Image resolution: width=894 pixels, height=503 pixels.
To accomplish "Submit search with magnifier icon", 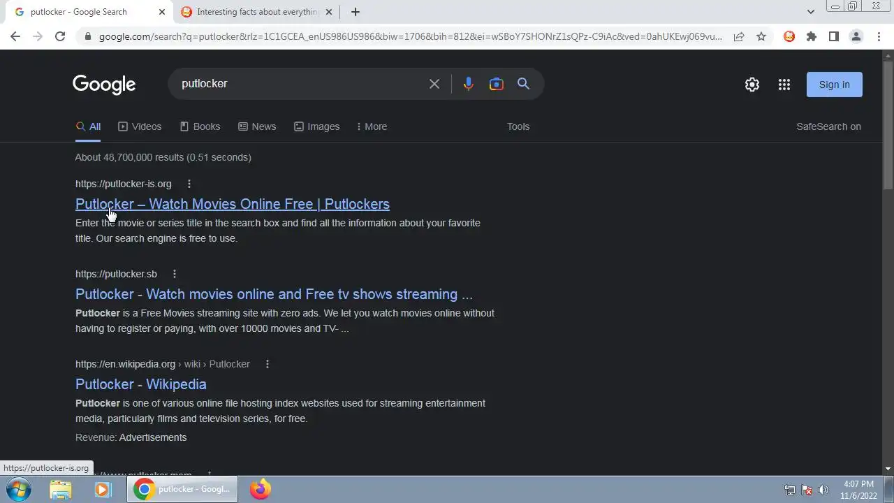I will [524, 84].
